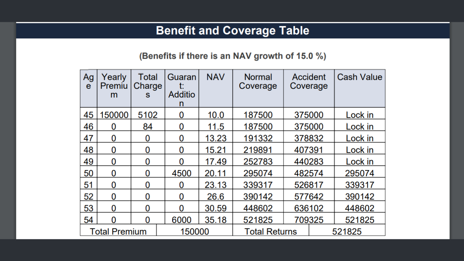This screenshot has height=261, width=464.
Task: Select the NAV growth of 15.0% subtitle
Action: click(232, 56)
